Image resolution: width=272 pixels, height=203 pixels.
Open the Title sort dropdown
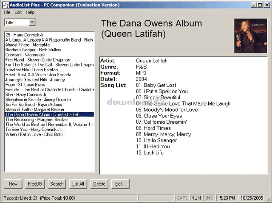pyautogui.click(x=32, y=22)
